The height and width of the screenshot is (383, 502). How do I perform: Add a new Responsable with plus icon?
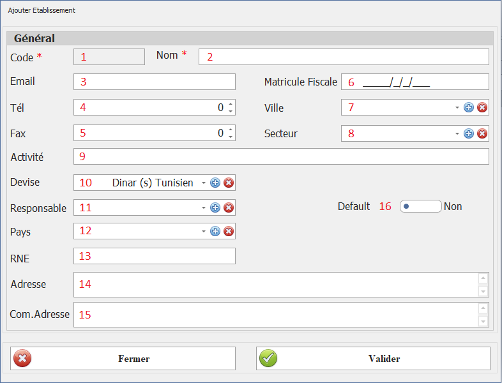[x=215, y=207]
